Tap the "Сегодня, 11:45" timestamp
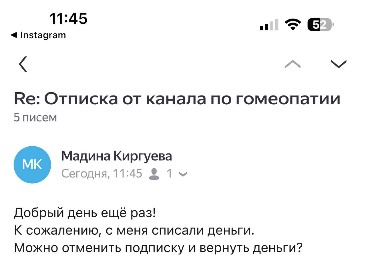366x279 pixels. [x=102, y=174]
